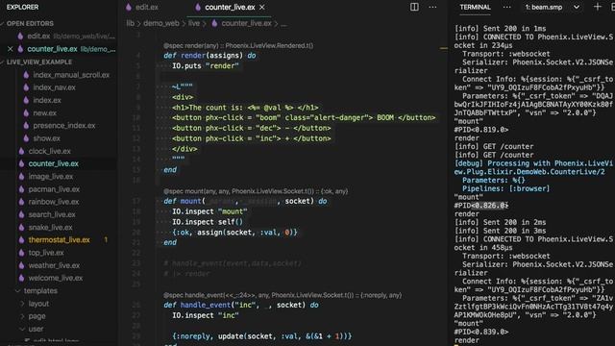Open presence_index.ex file
Image resolution: width=615 pixels, height=346 pixels.
click(x=64, y=126)
